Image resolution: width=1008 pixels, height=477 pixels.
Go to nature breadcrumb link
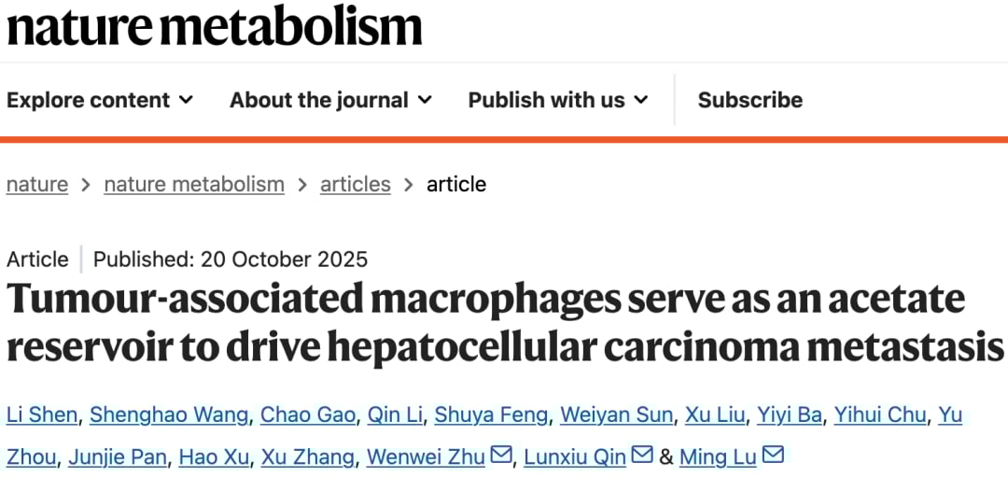coord(37,184)
